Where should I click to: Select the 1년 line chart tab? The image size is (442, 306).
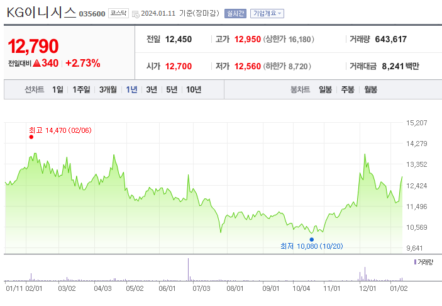[131, 89]
